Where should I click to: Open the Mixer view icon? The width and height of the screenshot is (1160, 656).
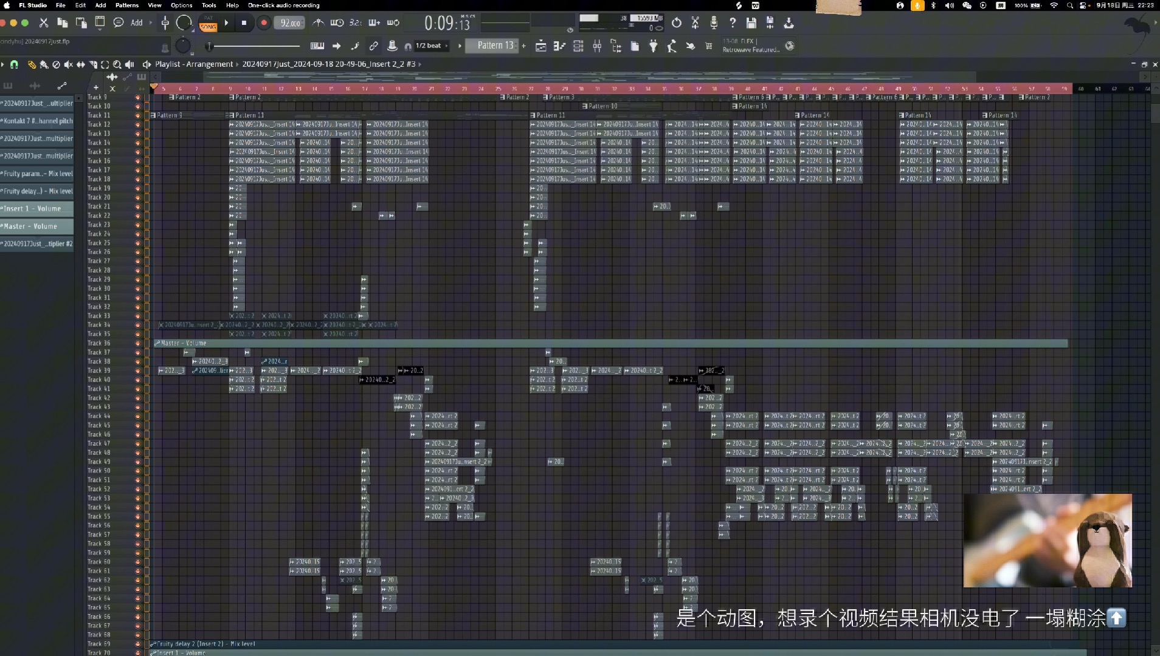597,46
